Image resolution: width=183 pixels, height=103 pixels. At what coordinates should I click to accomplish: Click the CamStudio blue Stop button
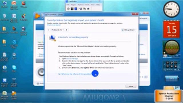pyautogui.click(x=76, y=9)
